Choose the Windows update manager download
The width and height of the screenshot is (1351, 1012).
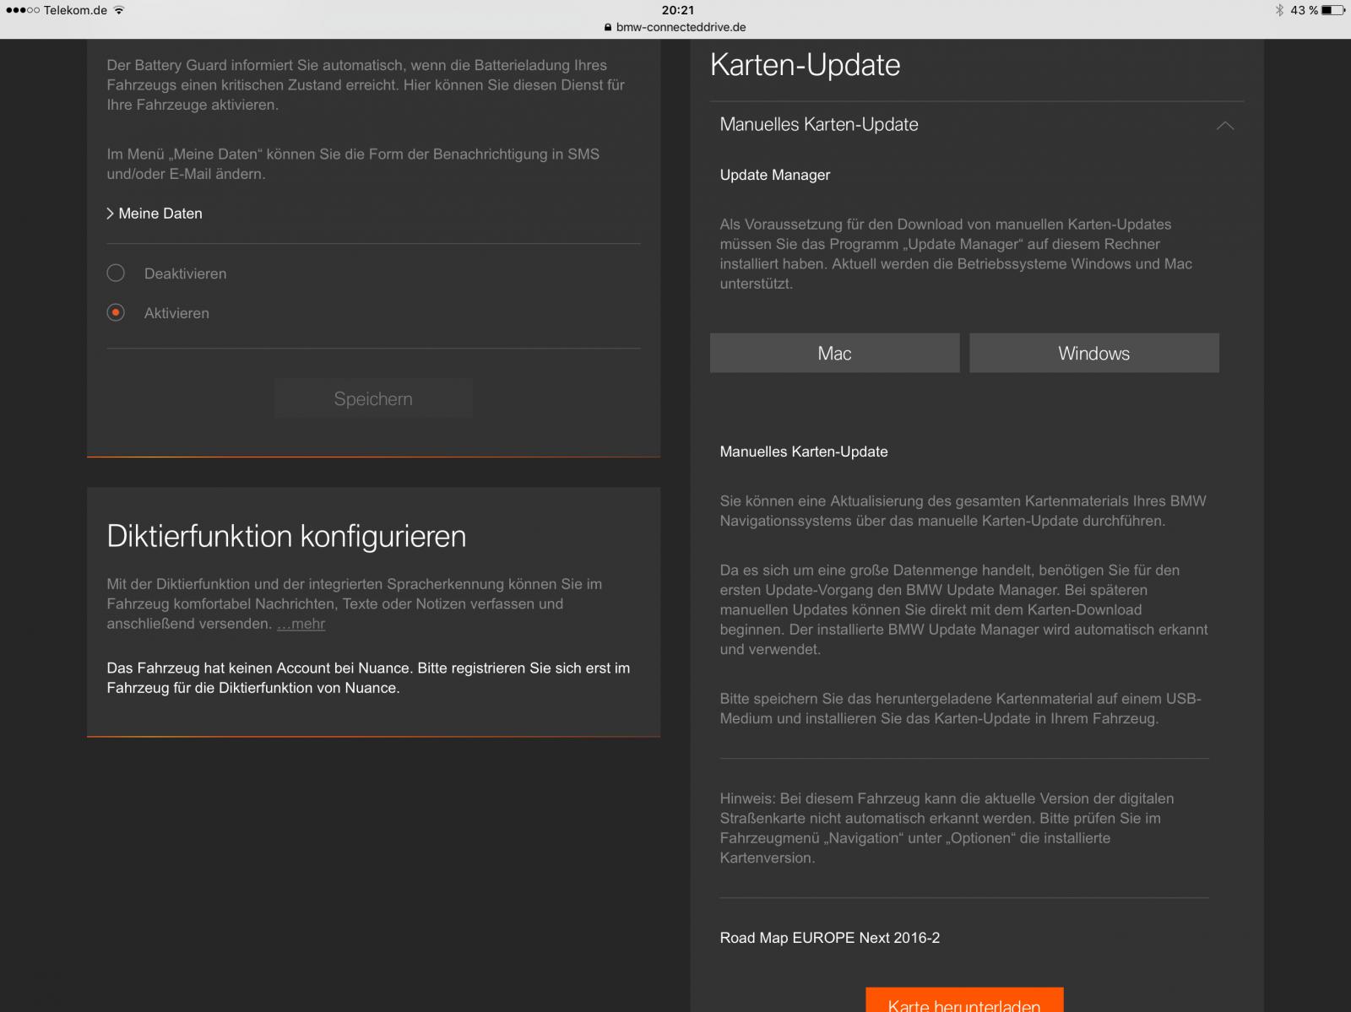[1093, 353]
